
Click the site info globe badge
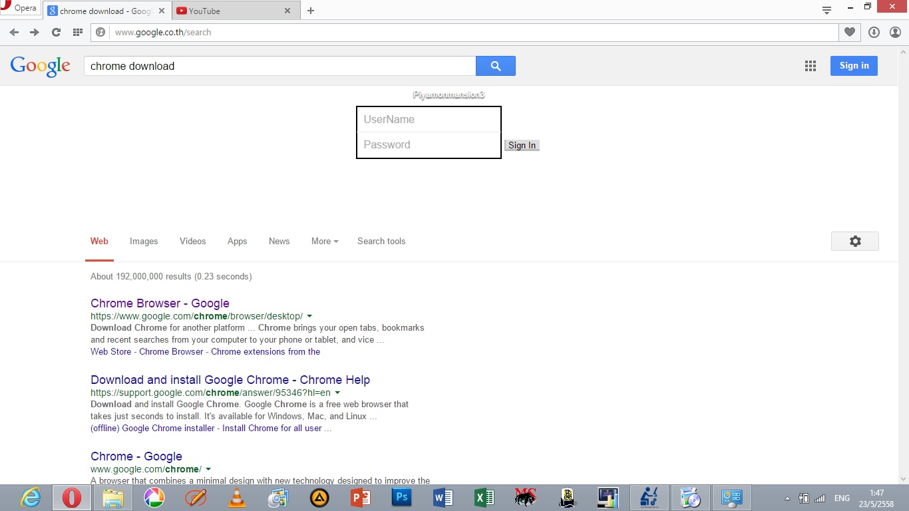click(101, 32)
